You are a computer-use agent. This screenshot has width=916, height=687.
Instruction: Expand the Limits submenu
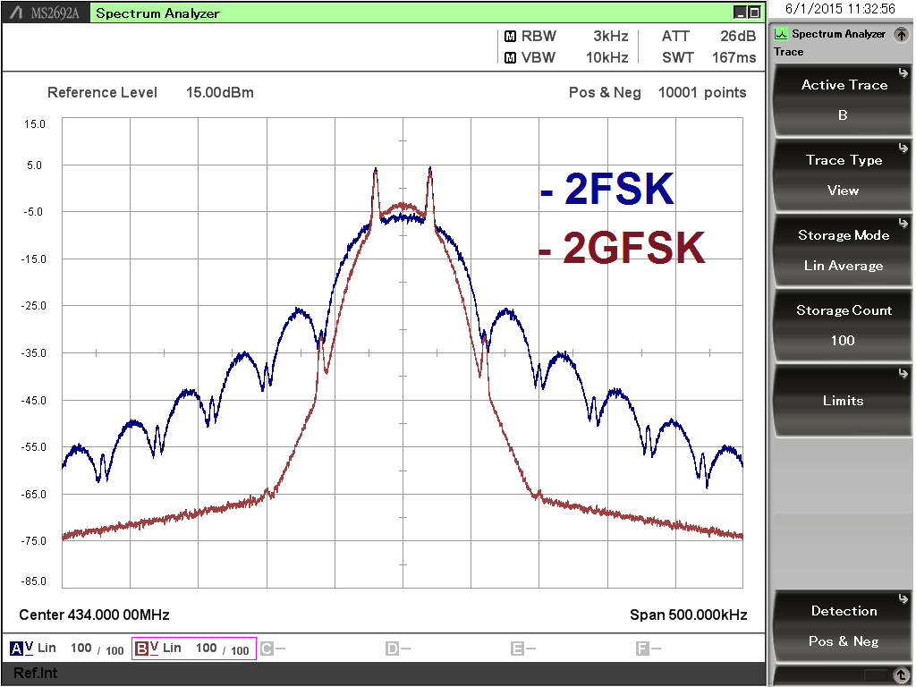click(842, 400)
